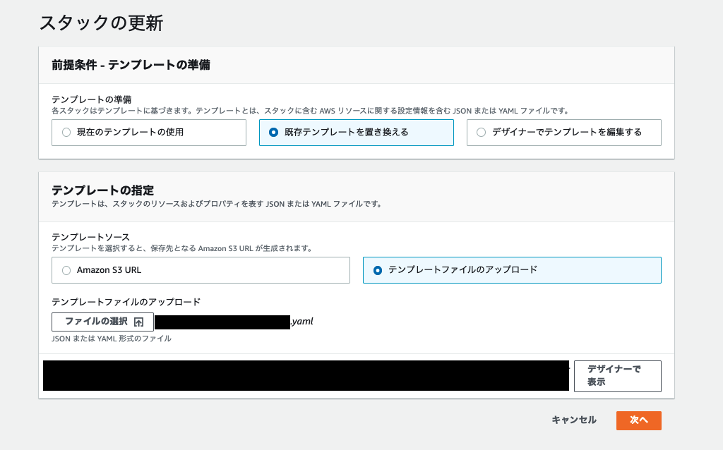Click the テンプレートの準備 field label
The width and height of the screenshot is (723, 450).
[x=91, y=99]
